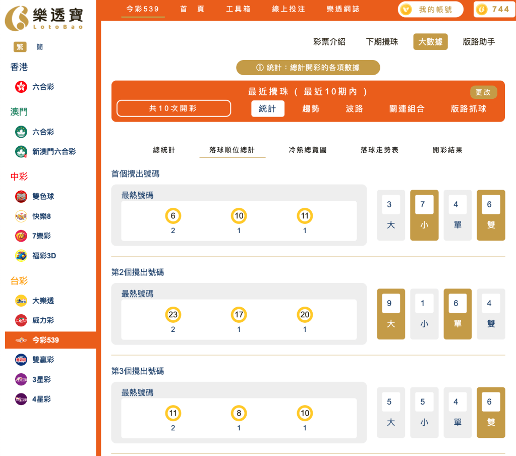Image resolution: width=516 pixels, height=456 pixels.
Task: Click the gold coin balance icon
Action: tap(482, 10)
